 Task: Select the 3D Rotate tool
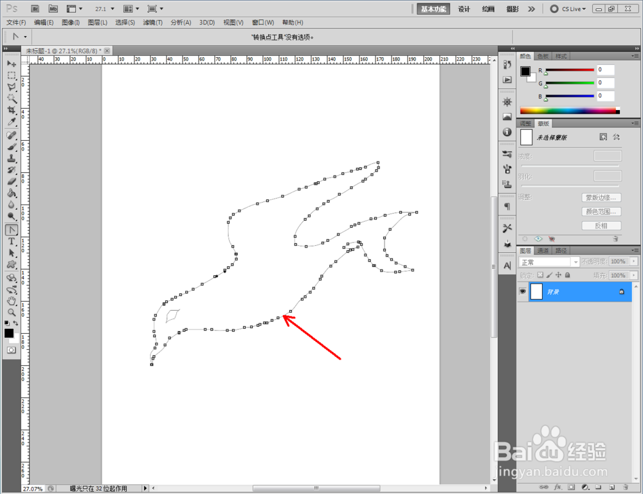12,278
